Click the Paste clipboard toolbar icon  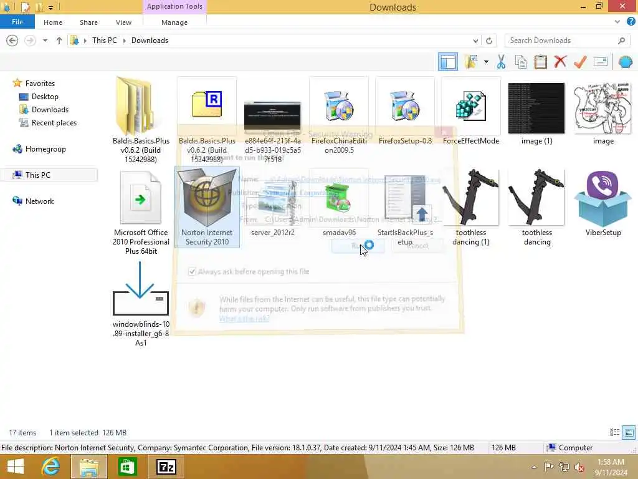pos(540,62)
